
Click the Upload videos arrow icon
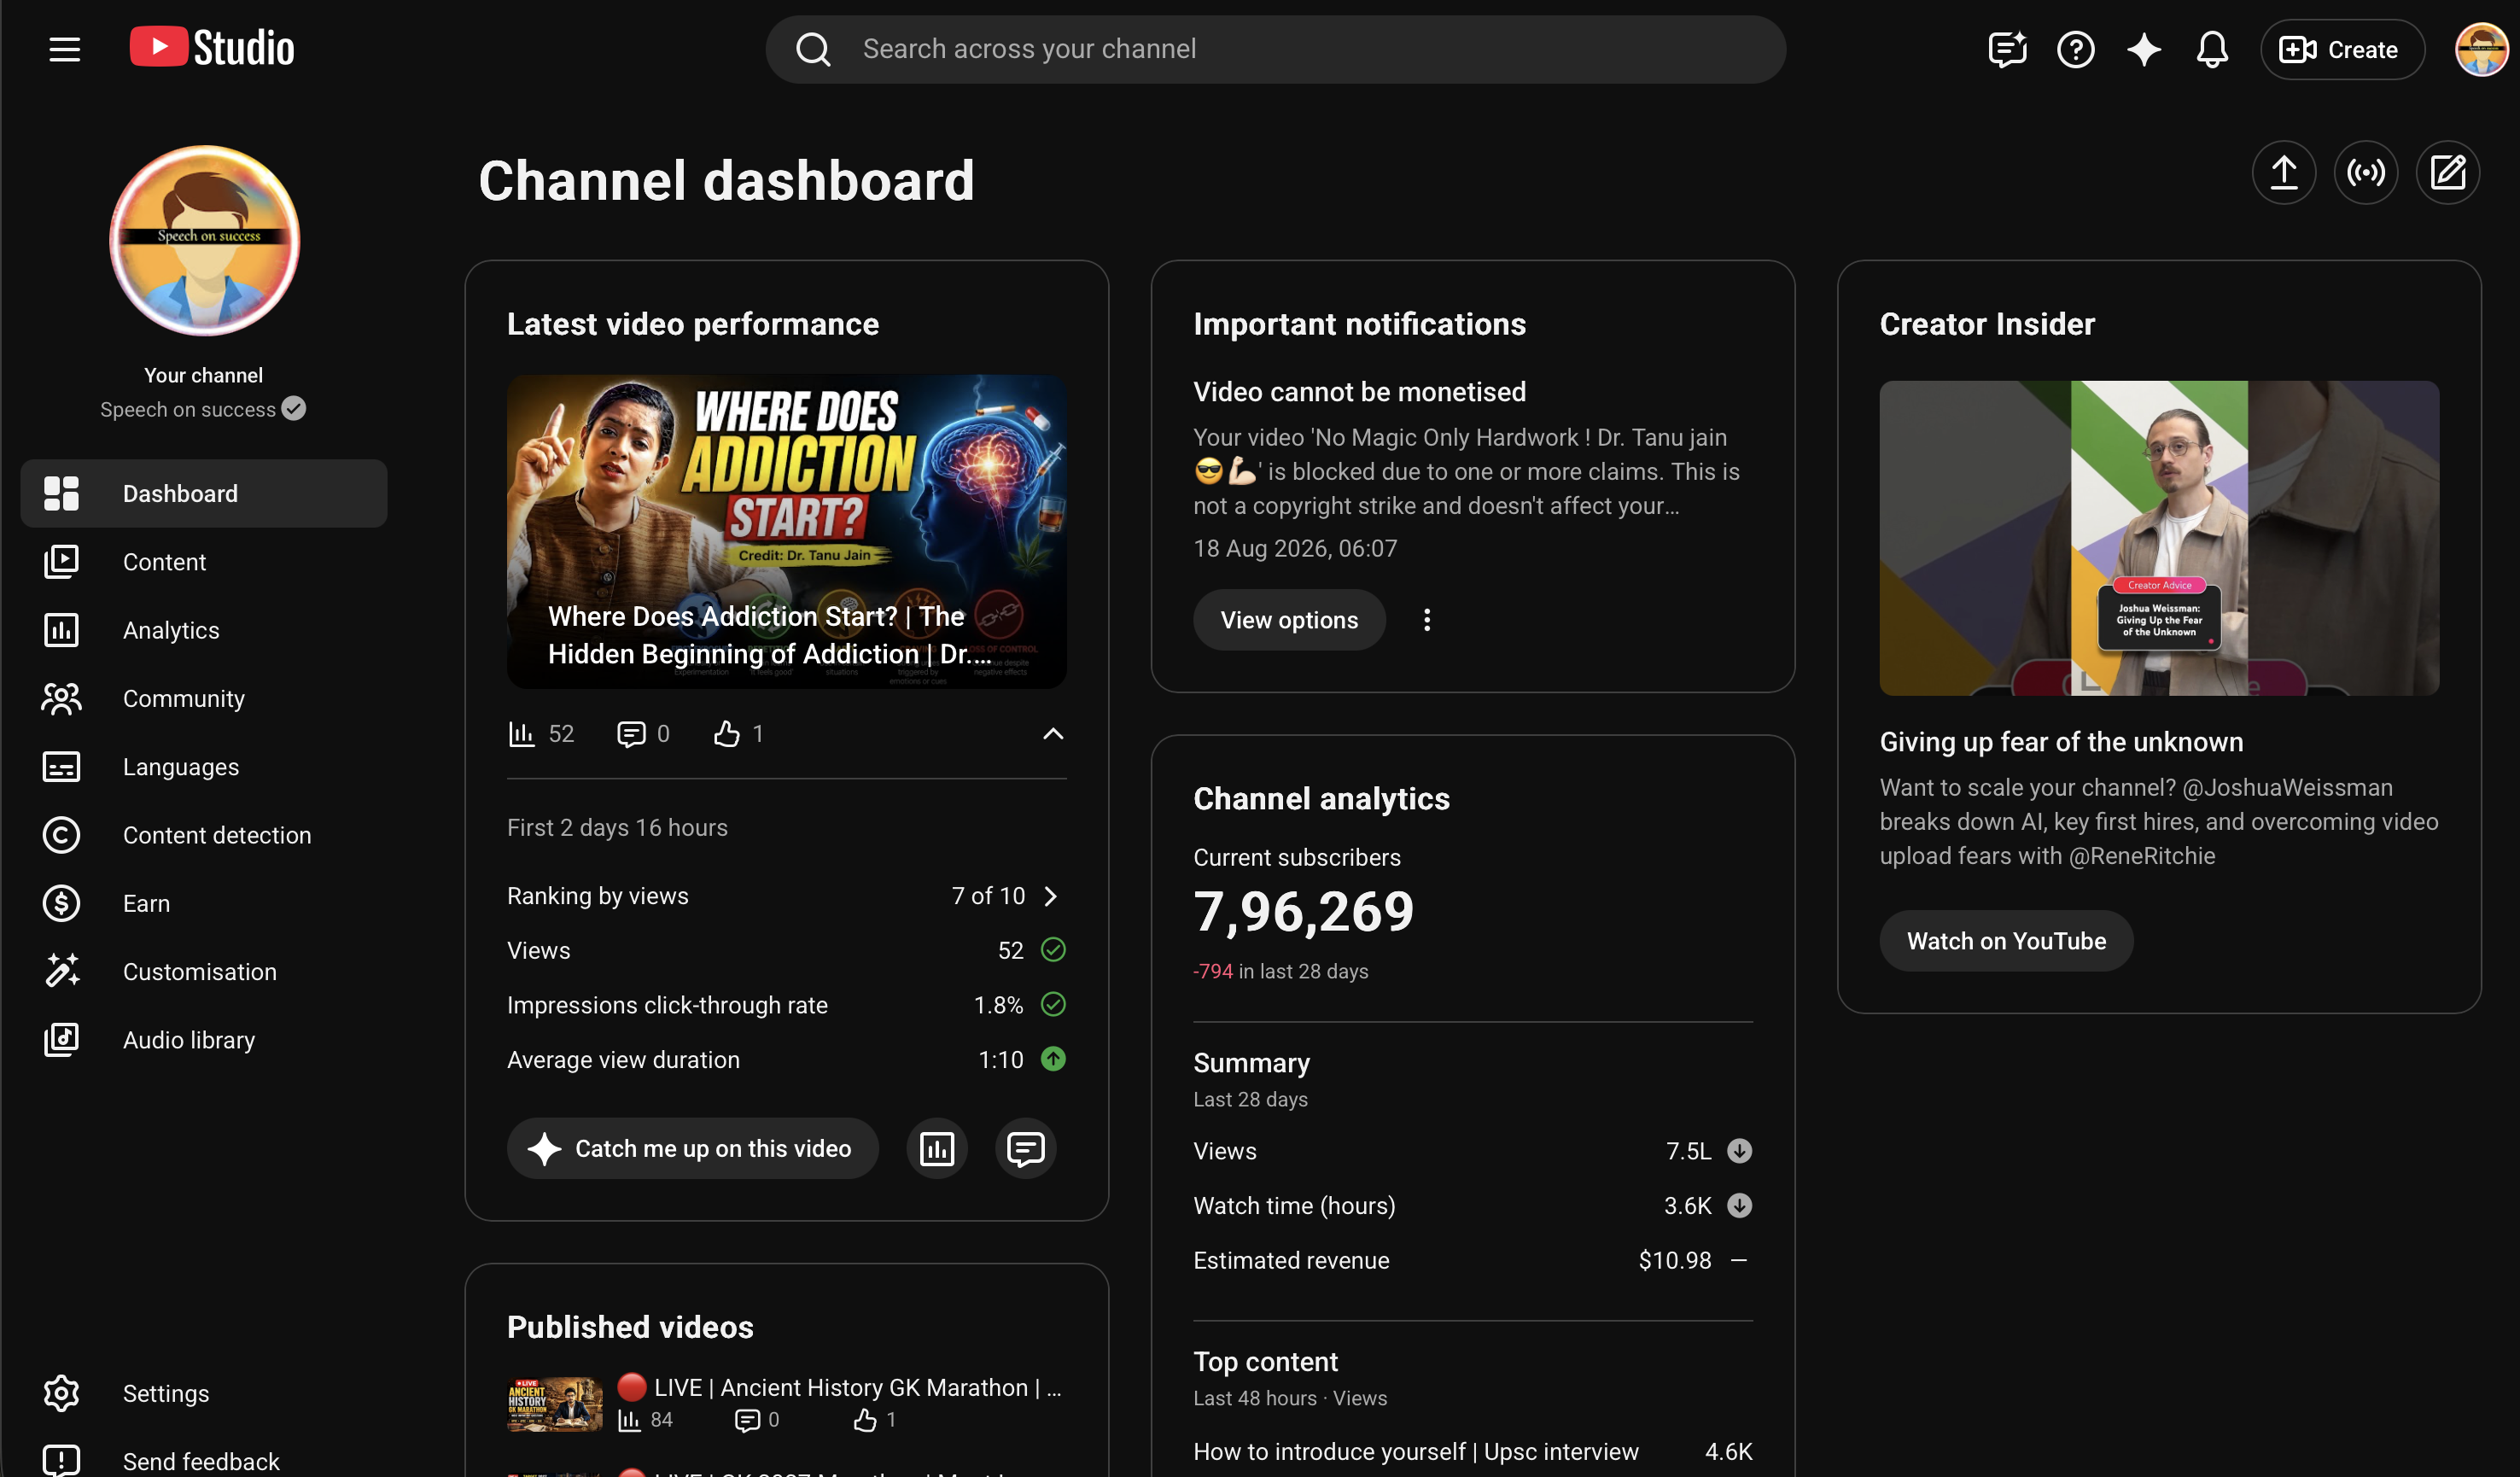(2284, 173)
